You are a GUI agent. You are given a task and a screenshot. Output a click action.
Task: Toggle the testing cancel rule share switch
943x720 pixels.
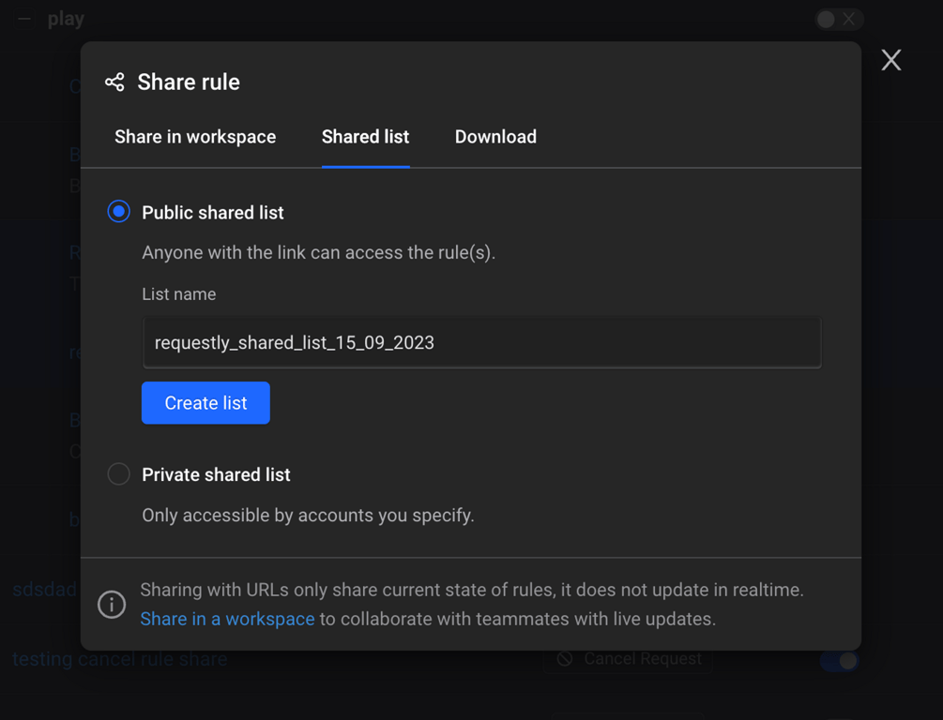(839, 661)
